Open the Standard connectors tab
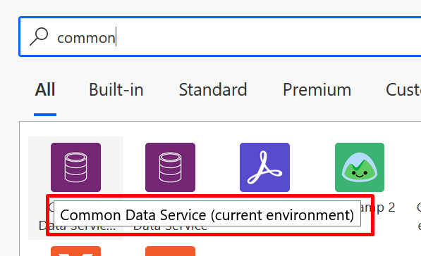The width and height of the screenshot is (421, 256). pyautogui.click(x=213, y=90)
